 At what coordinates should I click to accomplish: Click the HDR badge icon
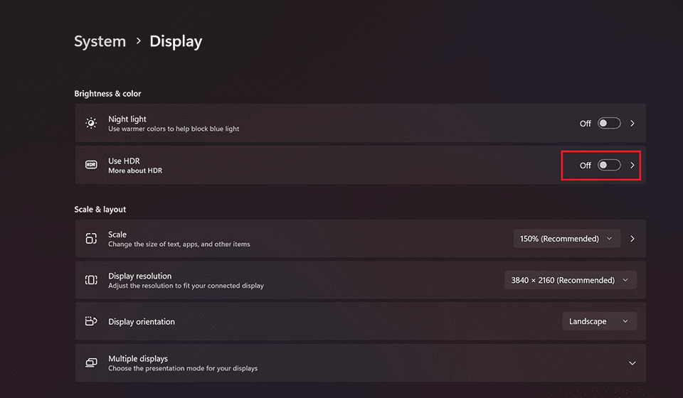[x=91, y=165]
